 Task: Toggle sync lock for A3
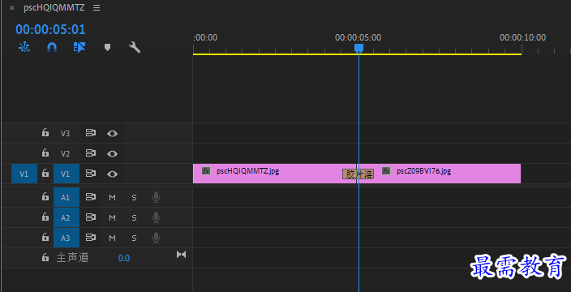pyautogui.click(x=90, y=238)
